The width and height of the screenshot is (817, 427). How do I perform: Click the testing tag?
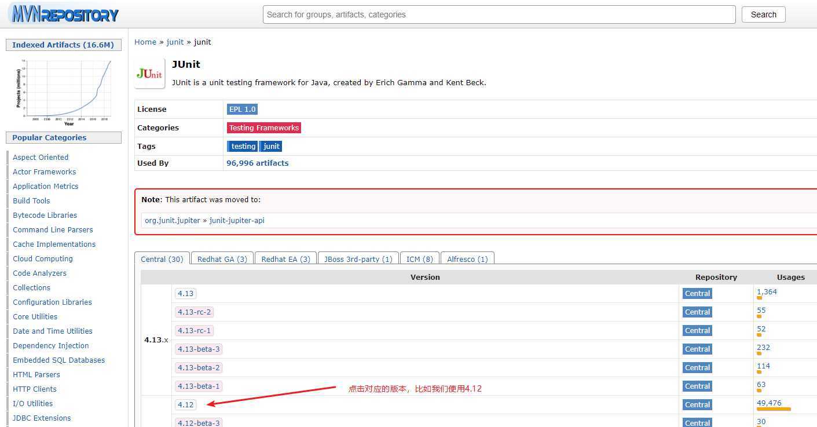(243, 146)
